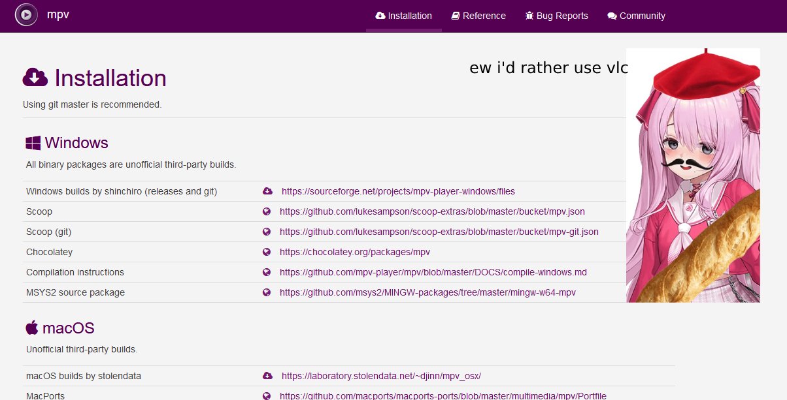Click the globe icon in Chocolatey row
The height and width of the screenshot is (400, 787).
[267, 252]
